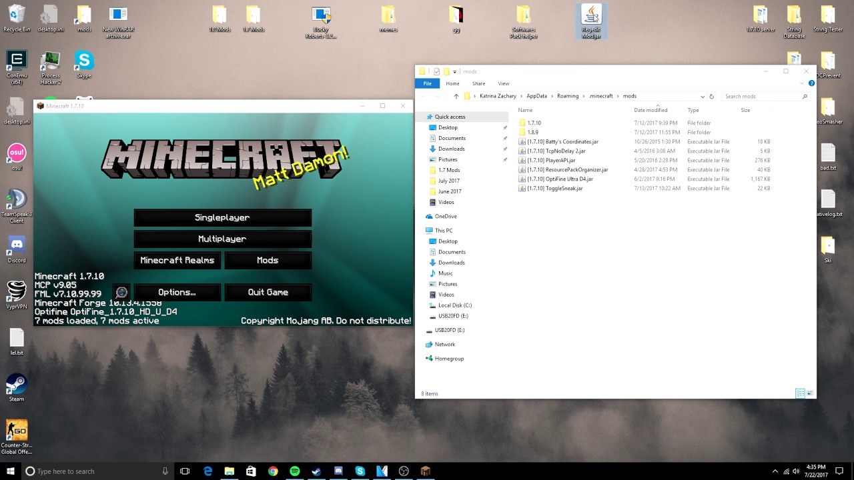
Task: Open Quick Access toolbar customize dropdown
Action: [454, 71]
